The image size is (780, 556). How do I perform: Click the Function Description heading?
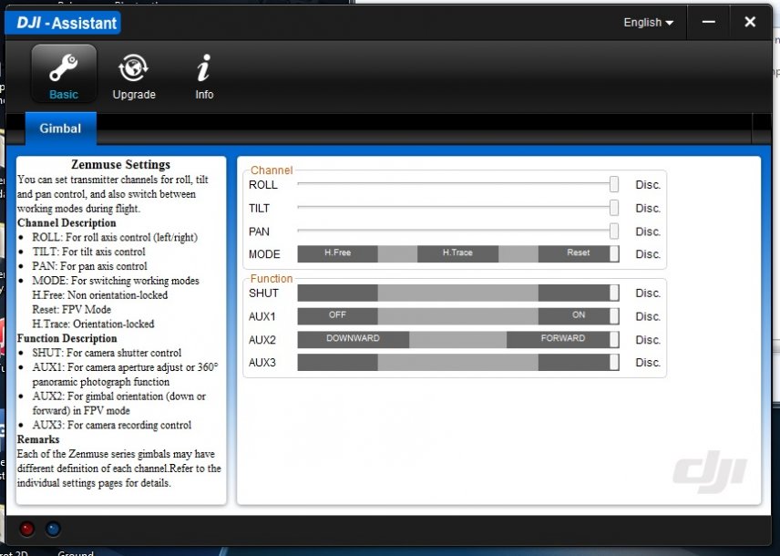pos(67,338)
